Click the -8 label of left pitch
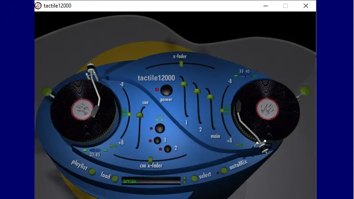The image size is (354, 199). click(x=122, y=84)
